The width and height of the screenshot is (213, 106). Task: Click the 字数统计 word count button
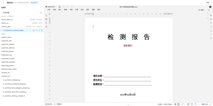pyautogui.click(x=59, y=104)
